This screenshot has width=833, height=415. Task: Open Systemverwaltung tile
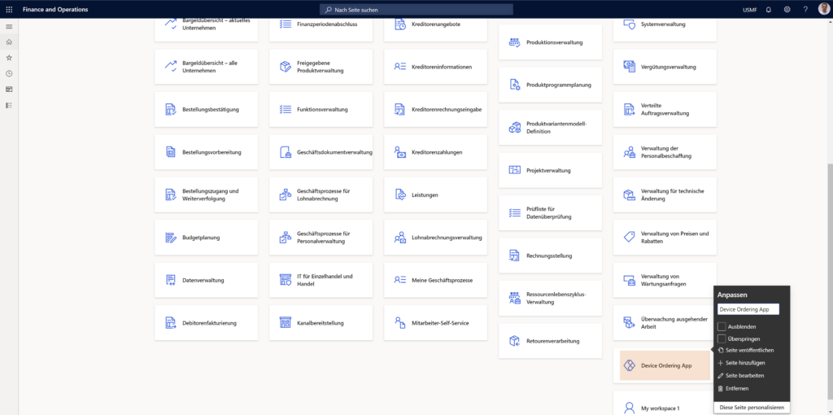[x=665, y=30]
